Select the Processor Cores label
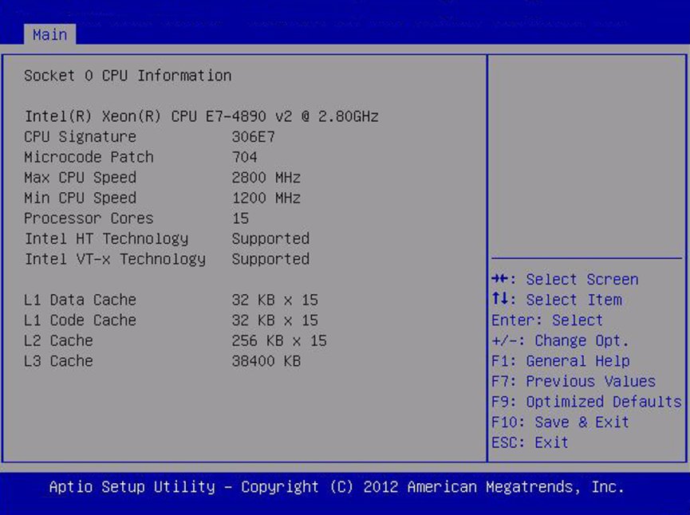This screenshot has height=515, width=690. [x=89, y=218]
